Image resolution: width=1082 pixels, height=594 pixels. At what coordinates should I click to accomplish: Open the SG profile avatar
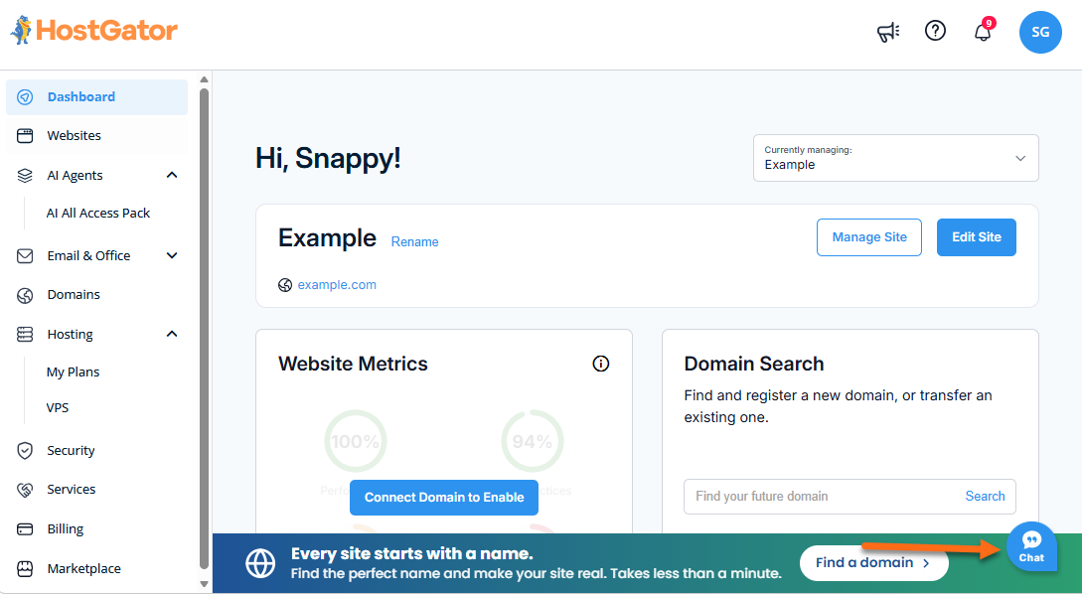(1040, 32)
